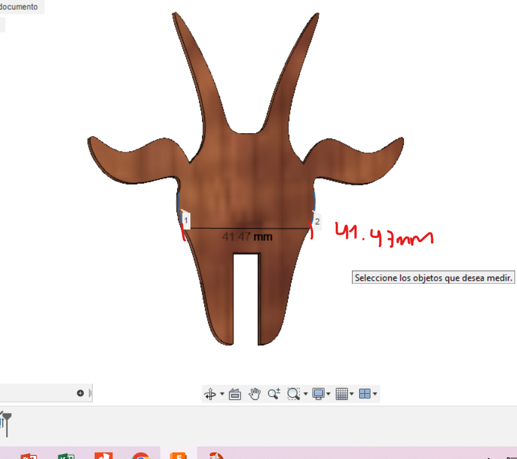Open the Grid and Snaps icon
The height and width of the screenshot is (459, 517).
click(342, 394)
